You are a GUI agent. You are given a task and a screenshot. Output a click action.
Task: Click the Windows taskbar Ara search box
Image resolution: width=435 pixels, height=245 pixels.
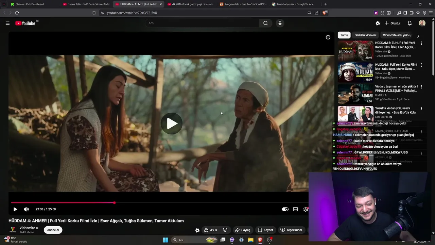(194, 240)
